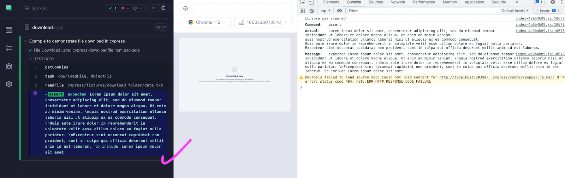Open the selector playground crosshair button
The height and width of the screenshot is (178, 565).
(185, 8)
